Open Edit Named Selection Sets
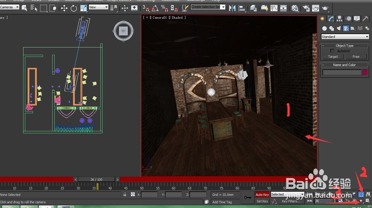This screenshot has height=208, width=372. point(185,8)
